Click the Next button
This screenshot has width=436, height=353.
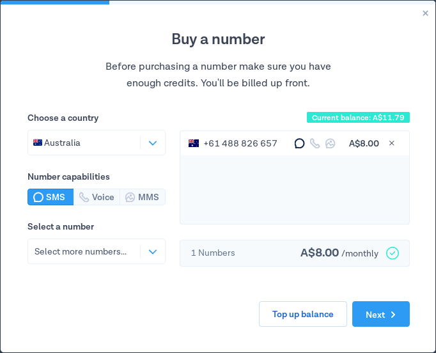point(380,314)
